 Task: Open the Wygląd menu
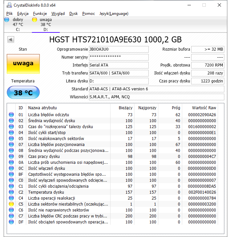(x=58, y=14)
